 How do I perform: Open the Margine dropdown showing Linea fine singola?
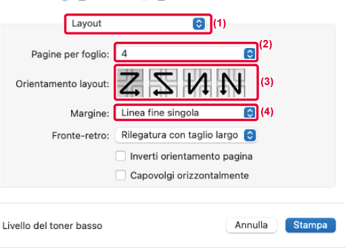tap(186, 112)
